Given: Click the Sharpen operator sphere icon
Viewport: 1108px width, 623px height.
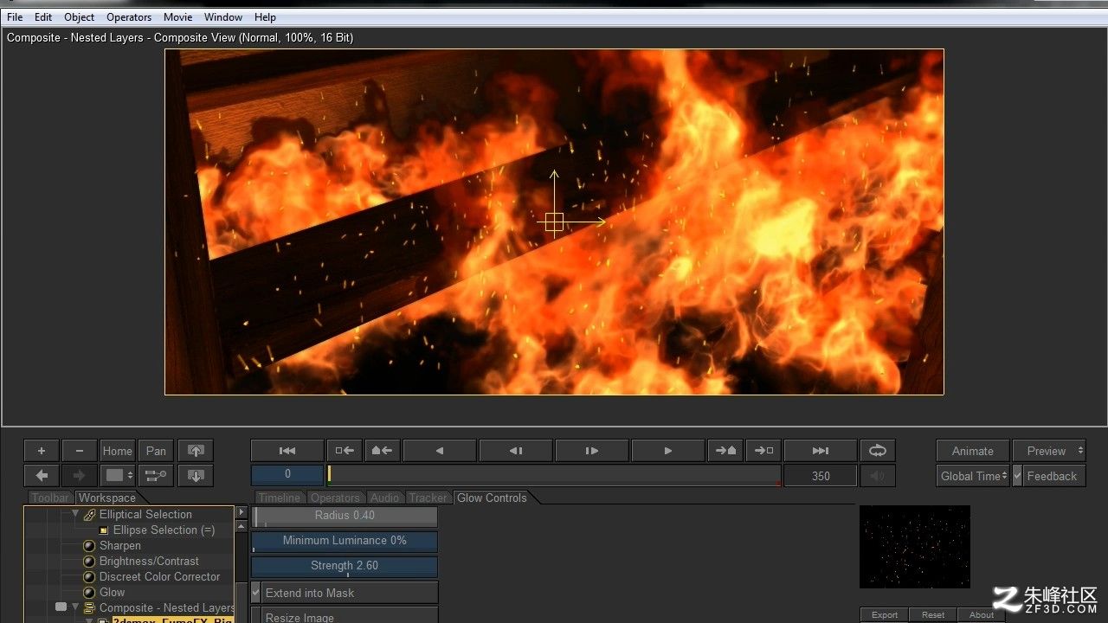Looking at the screenshot, I should (89, 546).
